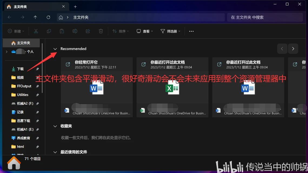Unpin the FFOutput folder pin icon
The image size is (308, 173).
(38, 86)
